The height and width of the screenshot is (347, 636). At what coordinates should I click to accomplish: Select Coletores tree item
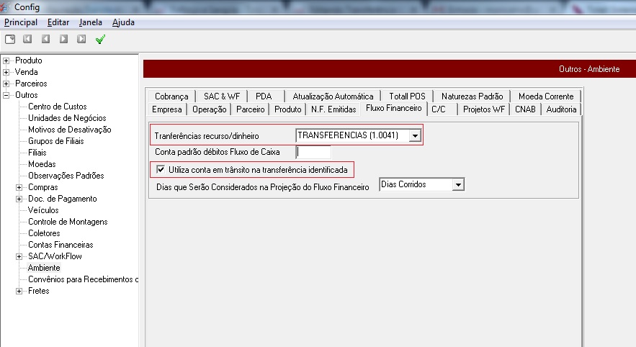click(44, 233)
